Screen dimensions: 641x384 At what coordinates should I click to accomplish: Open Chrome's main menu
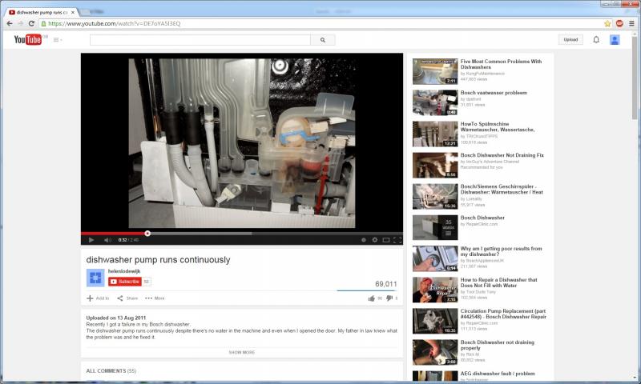click(631, 23)
